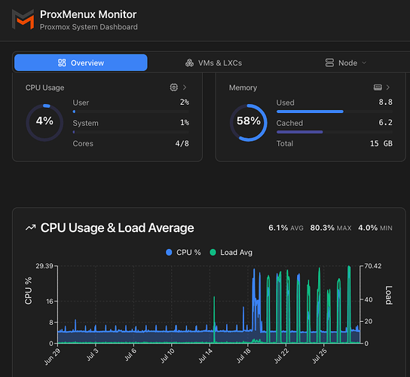Click the Node server icon
Viewport: 410px width, 377px height.
coord(329,63)
